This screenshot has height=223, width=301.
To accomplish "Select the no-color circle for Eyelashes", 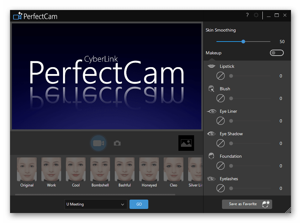I will click(x=220, y=188).
